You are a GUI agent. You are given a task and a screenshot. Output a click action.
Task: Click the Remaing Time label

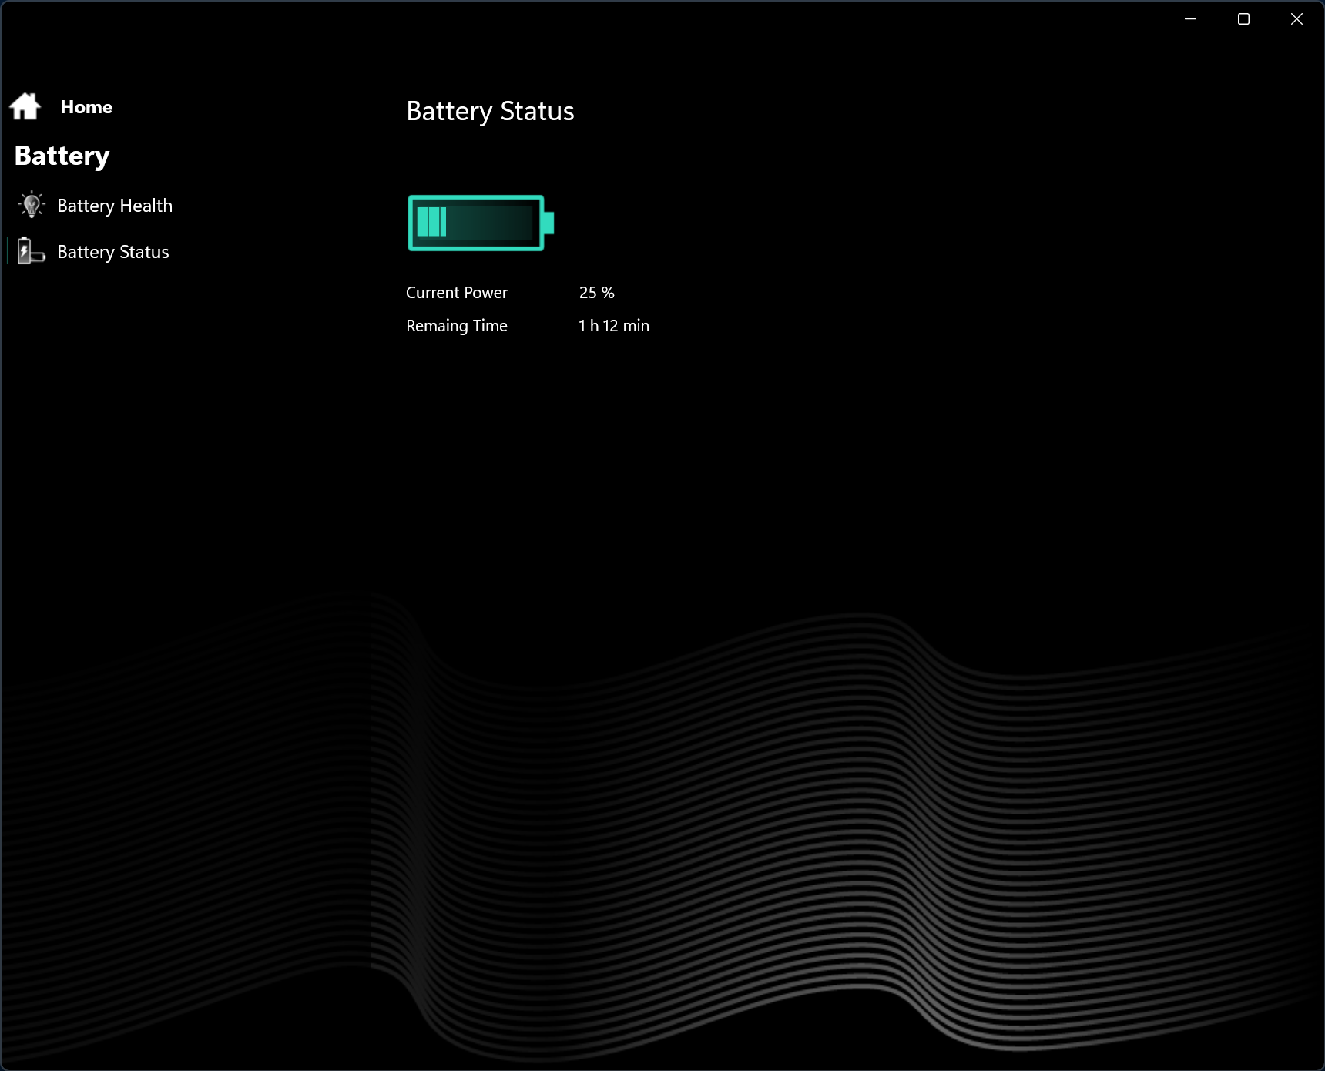click(x=457, y=326)
